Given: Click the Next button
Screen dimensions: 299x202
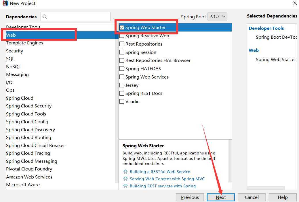Looking at the screenshot, I should coord(221,197).
